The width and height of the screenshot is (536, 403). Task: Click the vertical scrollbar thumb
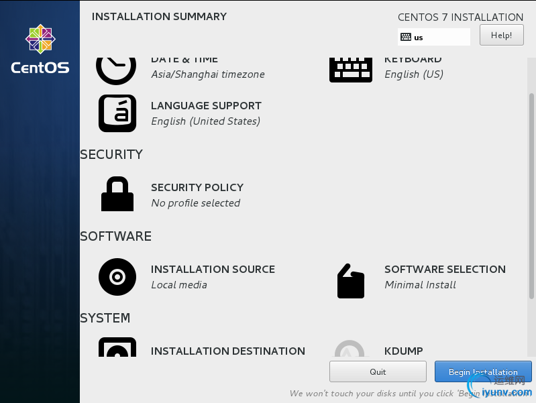[531, 196]
